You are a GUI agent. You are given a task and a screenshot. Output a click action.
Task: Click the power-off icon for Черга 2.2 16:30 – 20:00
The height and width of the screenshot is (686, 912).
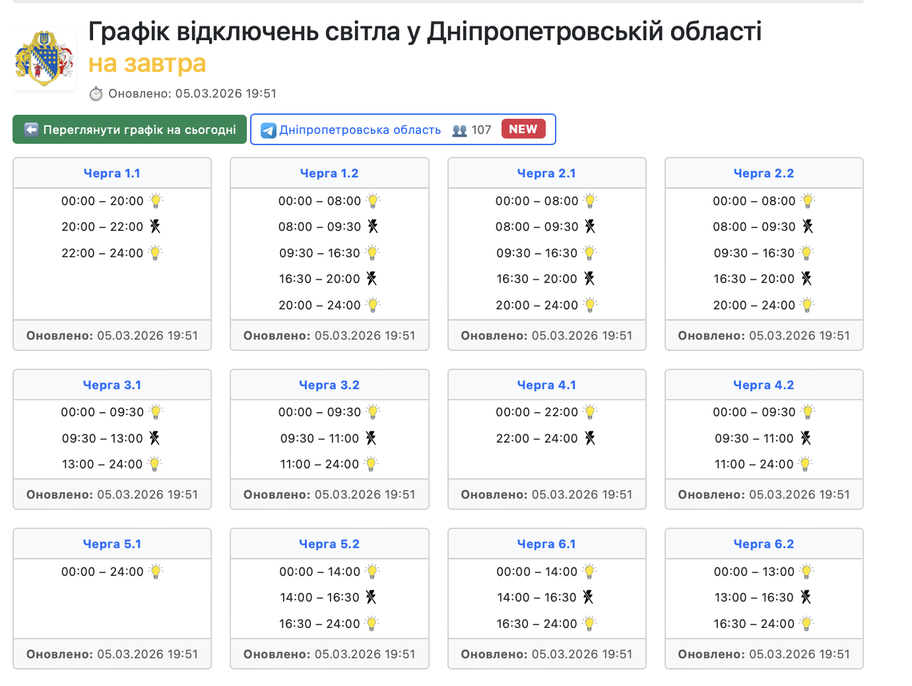coord(806,278)
